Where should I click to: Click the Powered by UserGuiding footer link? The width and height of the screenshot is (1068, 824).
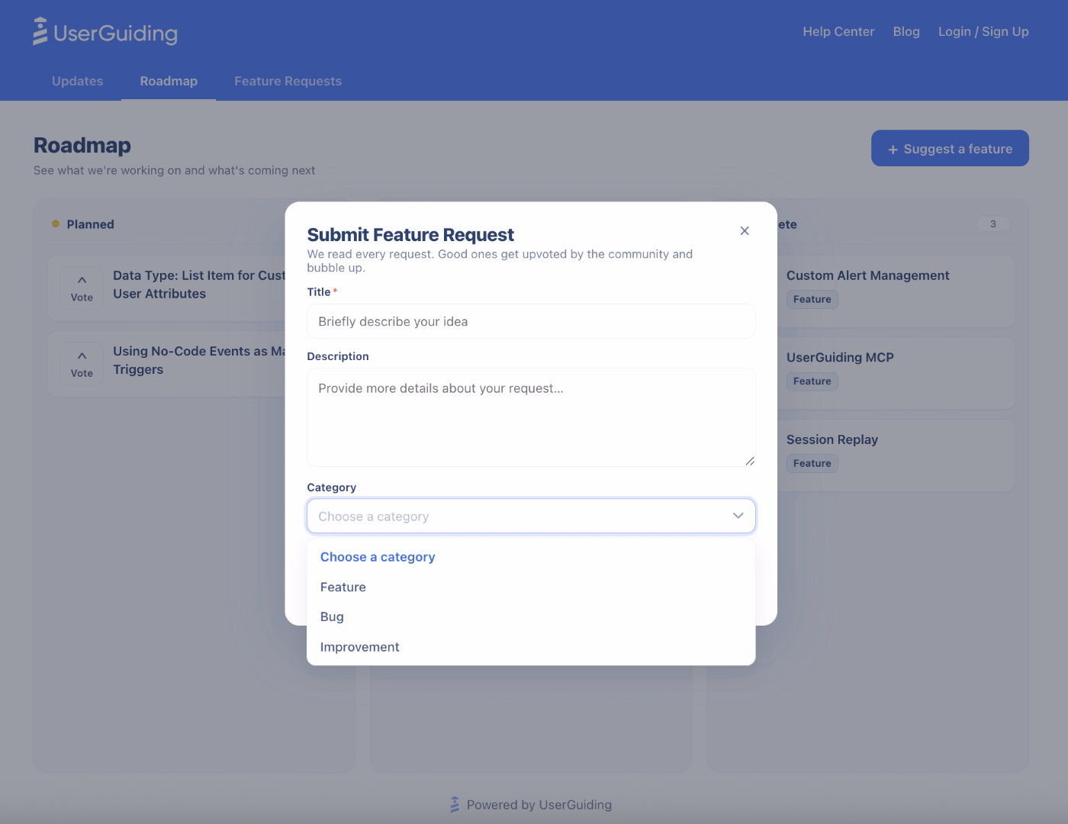[531, 804]
